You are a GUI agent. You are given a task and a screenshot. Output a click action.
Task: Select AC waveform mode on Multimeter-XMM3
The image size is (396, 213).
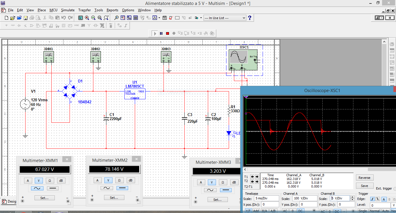click(210, 190)
